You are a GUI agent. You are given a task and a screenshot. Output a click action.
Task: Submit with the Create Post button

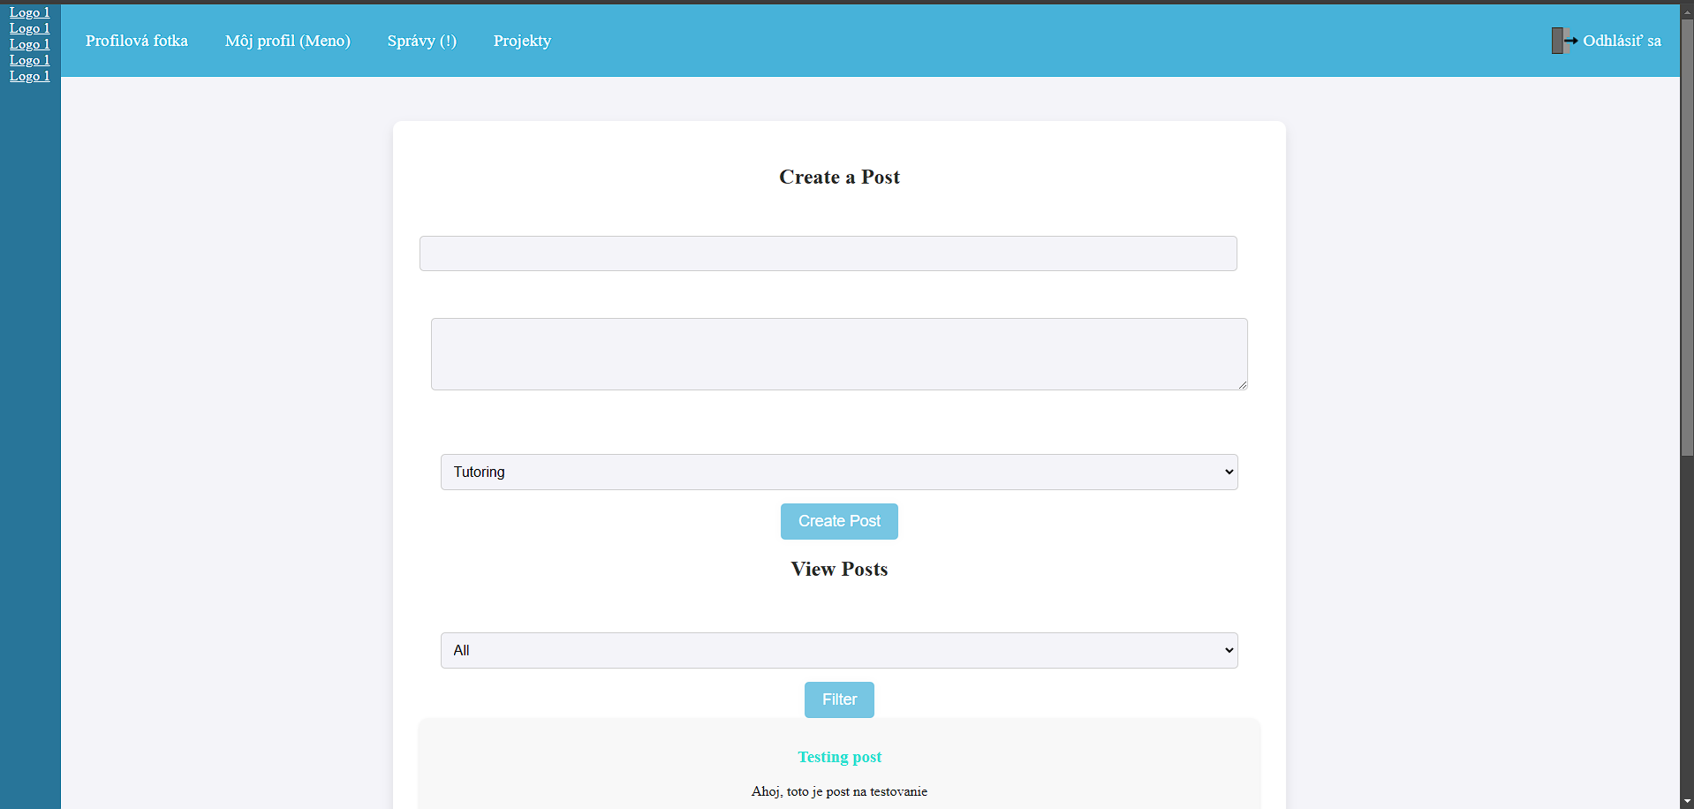pyautogui.click(x=839, y=522)
